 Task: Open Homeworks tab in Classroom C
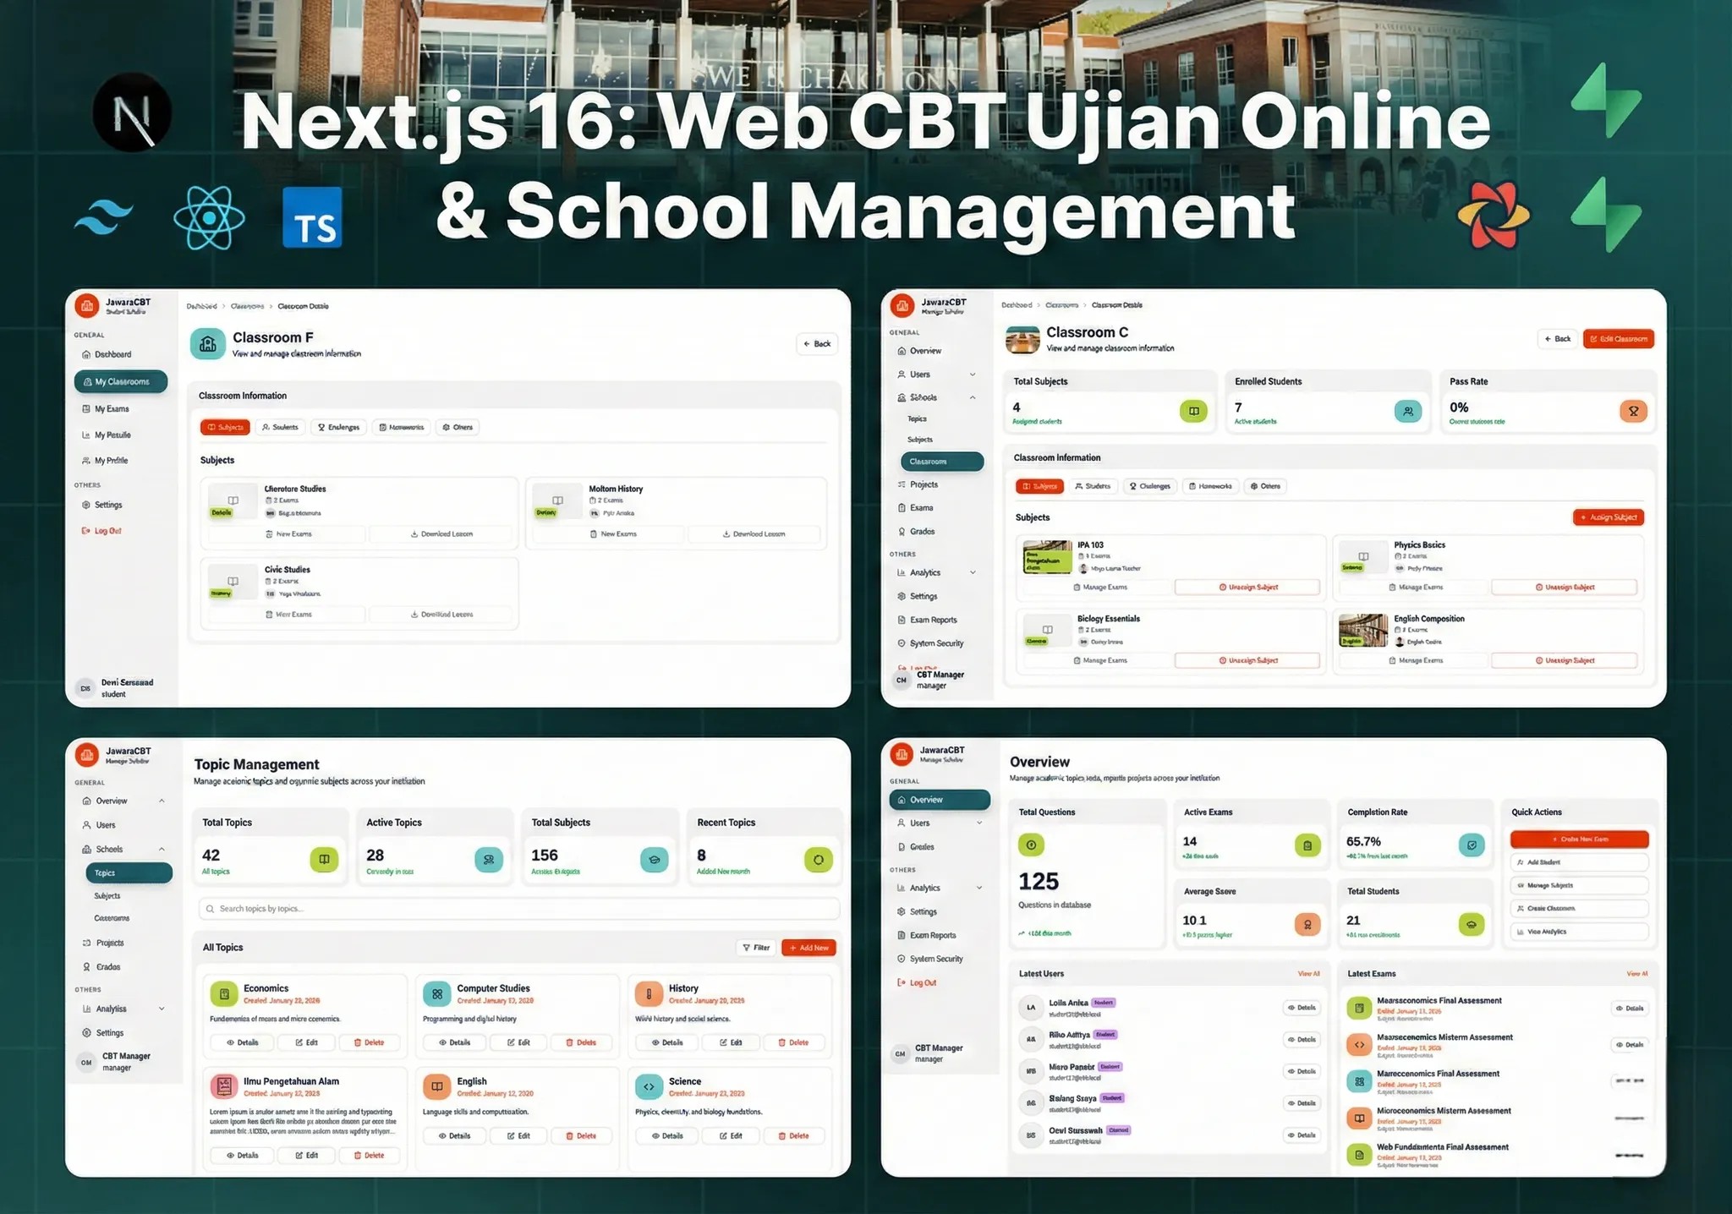tap(1209, 486)
